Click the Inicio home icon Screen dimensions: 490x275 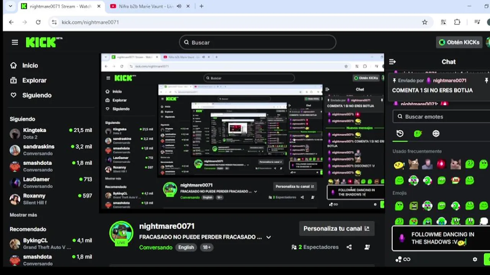tap(13, 65)
